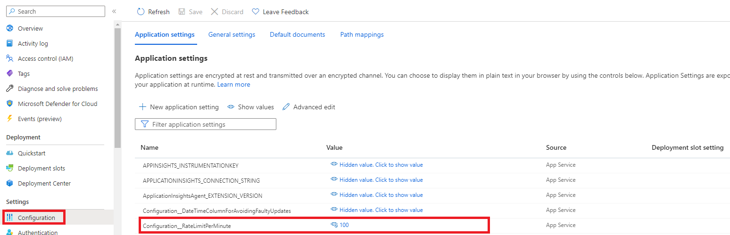Click the Configuration bars icon
Image resolution: width=730 pixels, height=235 pixels.
tap(9, 217)
